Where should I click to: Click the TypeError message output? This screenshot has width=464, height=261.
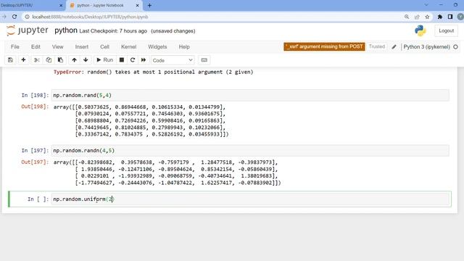point(153,72)
